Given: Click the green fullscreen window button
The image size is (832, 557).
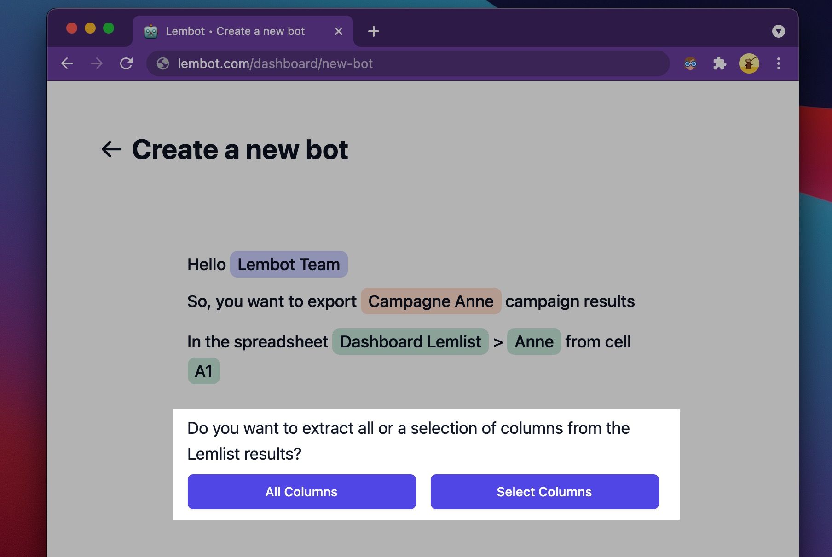Looking at the screenshot, I should tap(109, 28).
